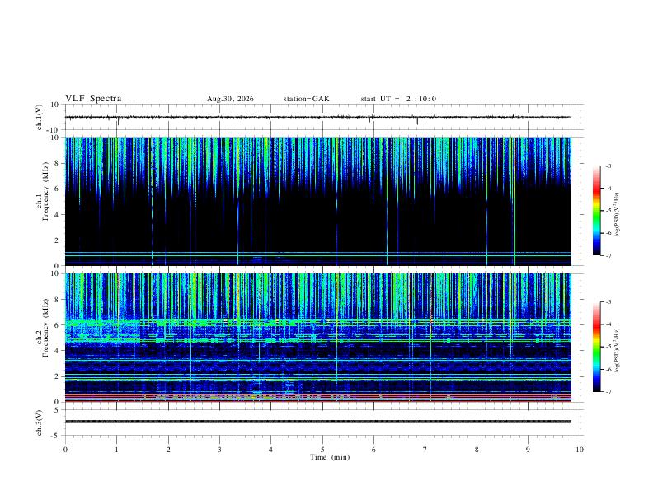Click the 0 minute tick on time axis
The image size is (653, 504).
(65, 450)
